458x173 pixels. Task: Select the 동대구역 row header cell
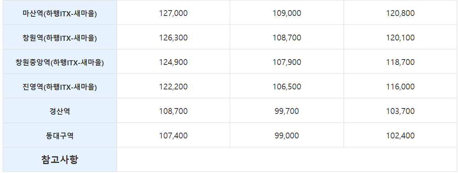[60, 136]
